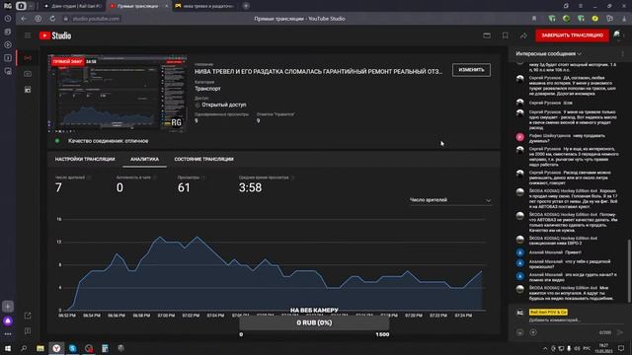
Task: Open a new browser tab with the plus button
Action: (x=246, y=6)
